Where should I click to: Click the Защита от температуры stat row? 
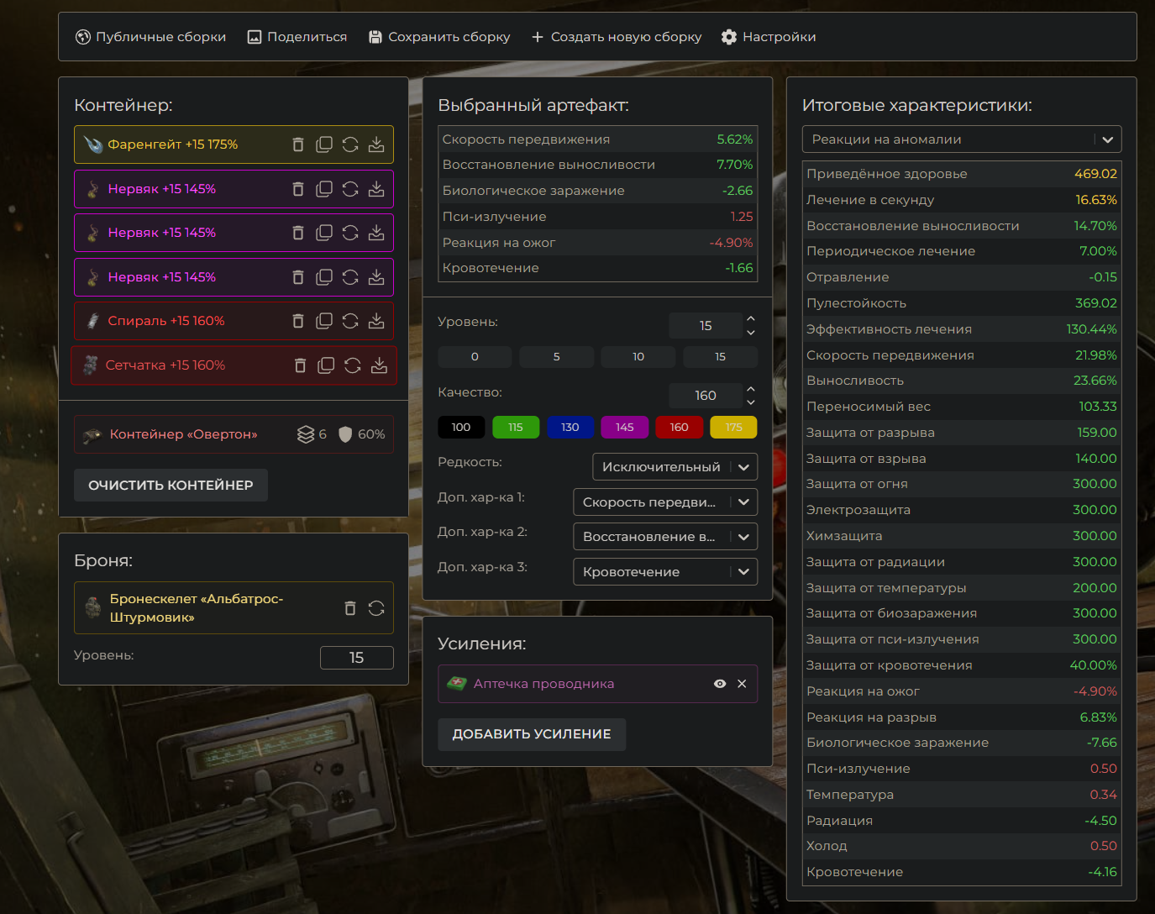tap(962, 588)
